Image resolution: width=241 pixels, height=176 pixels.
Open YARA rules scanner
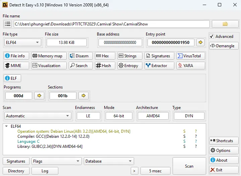190,66
